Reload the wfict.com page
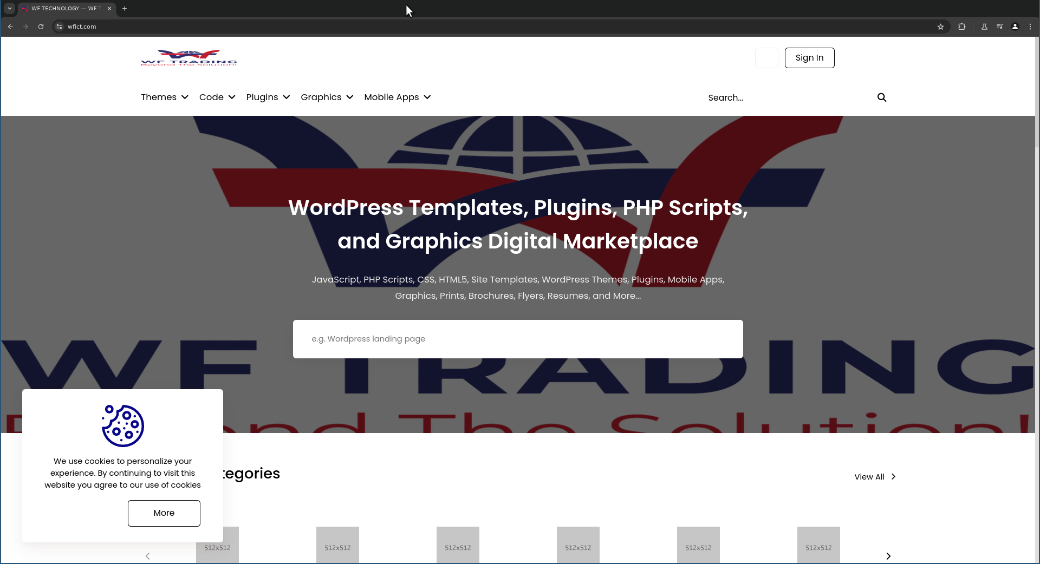Screen dimensions: 1040x564 pyautogui.click(x=41, y=27)
